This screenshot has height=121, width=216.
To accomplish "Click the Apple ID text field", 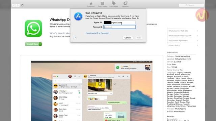I will [119, 23].
